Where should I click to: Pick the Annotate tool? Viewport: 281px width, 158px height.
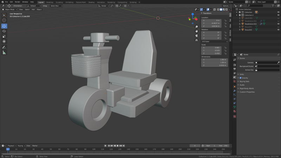click(4, 47)
